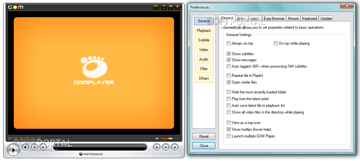
Task: Click the black track title display bar
Action: (x=100, y=147)
